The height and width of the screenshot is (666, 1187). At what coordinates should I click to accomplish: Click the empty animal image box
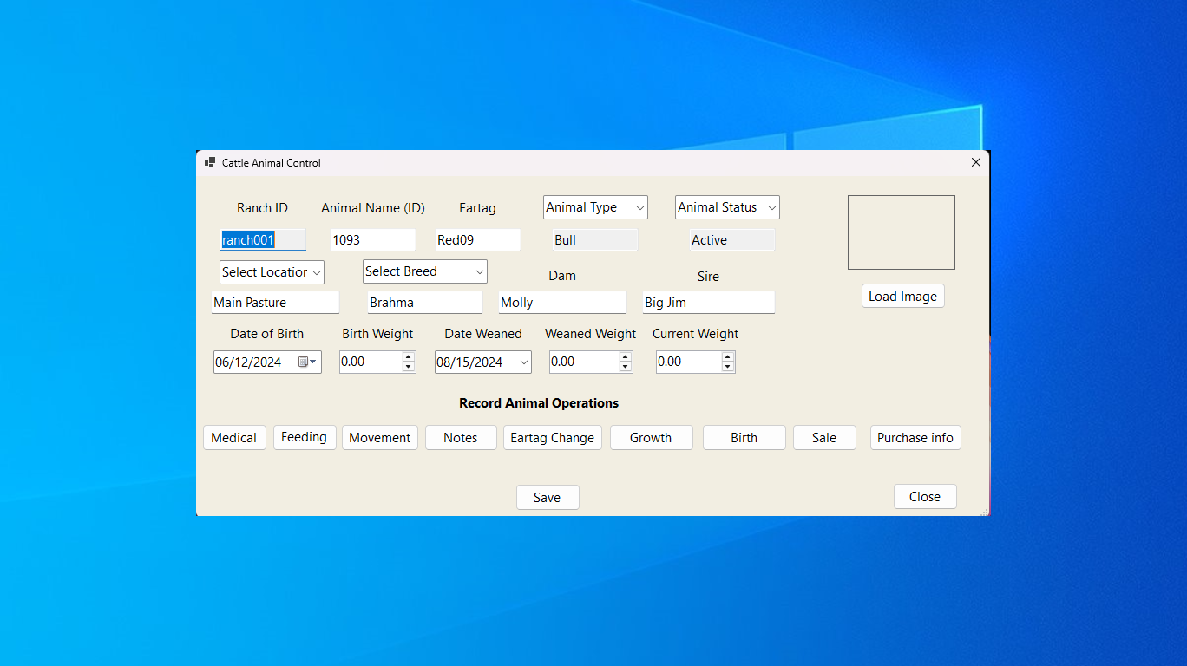902,232
